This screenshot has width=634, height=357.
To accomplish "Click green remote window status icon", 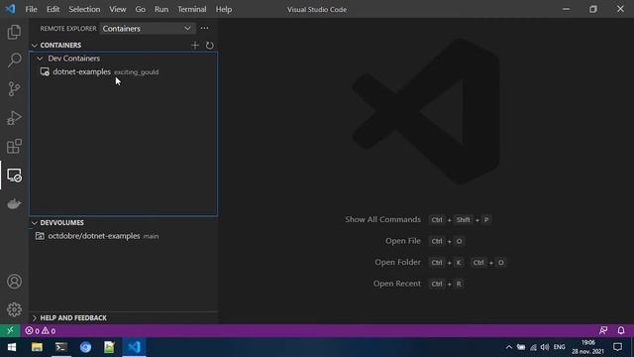I will [10, 330].
